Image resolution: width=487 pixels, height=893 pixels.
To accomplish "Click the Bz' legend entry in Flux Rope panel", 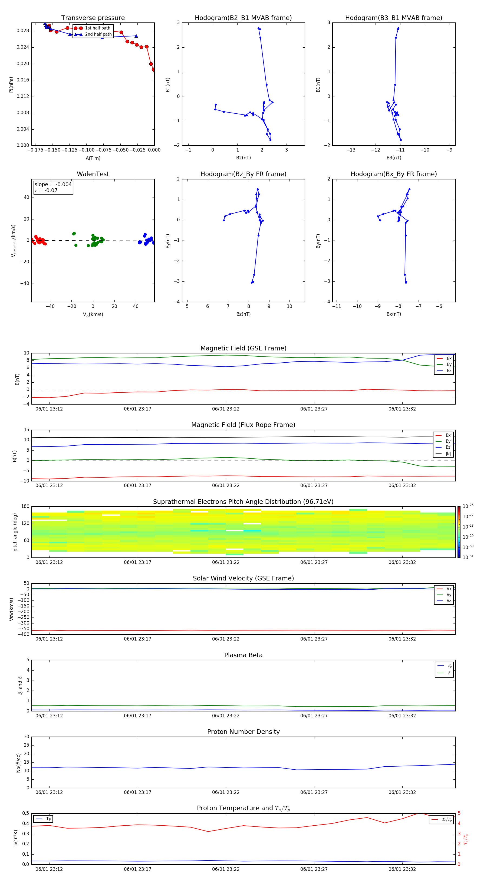I will click(443, 447).
